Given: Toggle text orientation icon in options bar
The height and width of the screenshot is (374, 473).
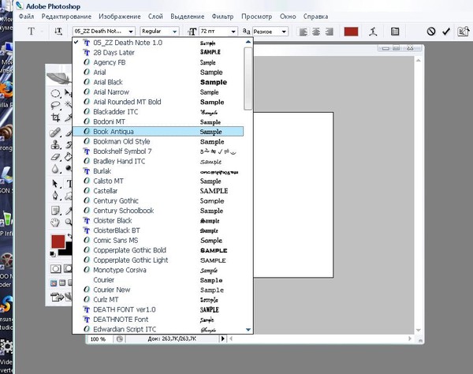Looking at the screenshot, I should tap(58, 31).
